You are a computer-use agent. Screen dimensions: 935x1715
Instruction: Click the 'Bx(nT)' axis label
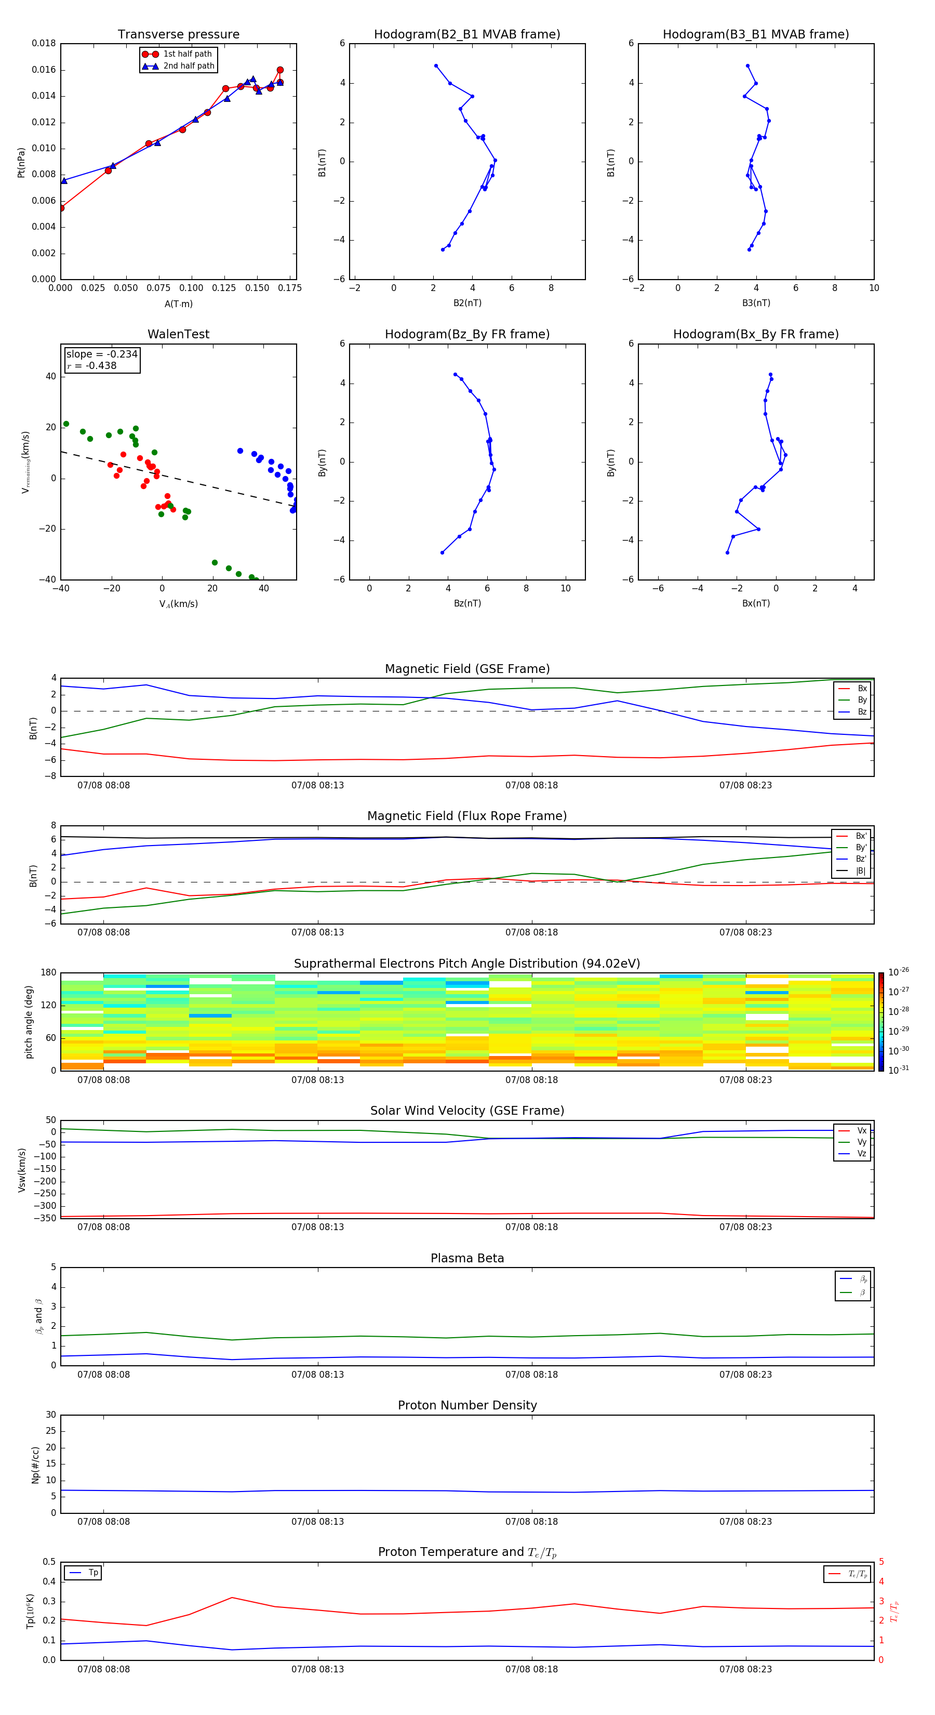756,603
